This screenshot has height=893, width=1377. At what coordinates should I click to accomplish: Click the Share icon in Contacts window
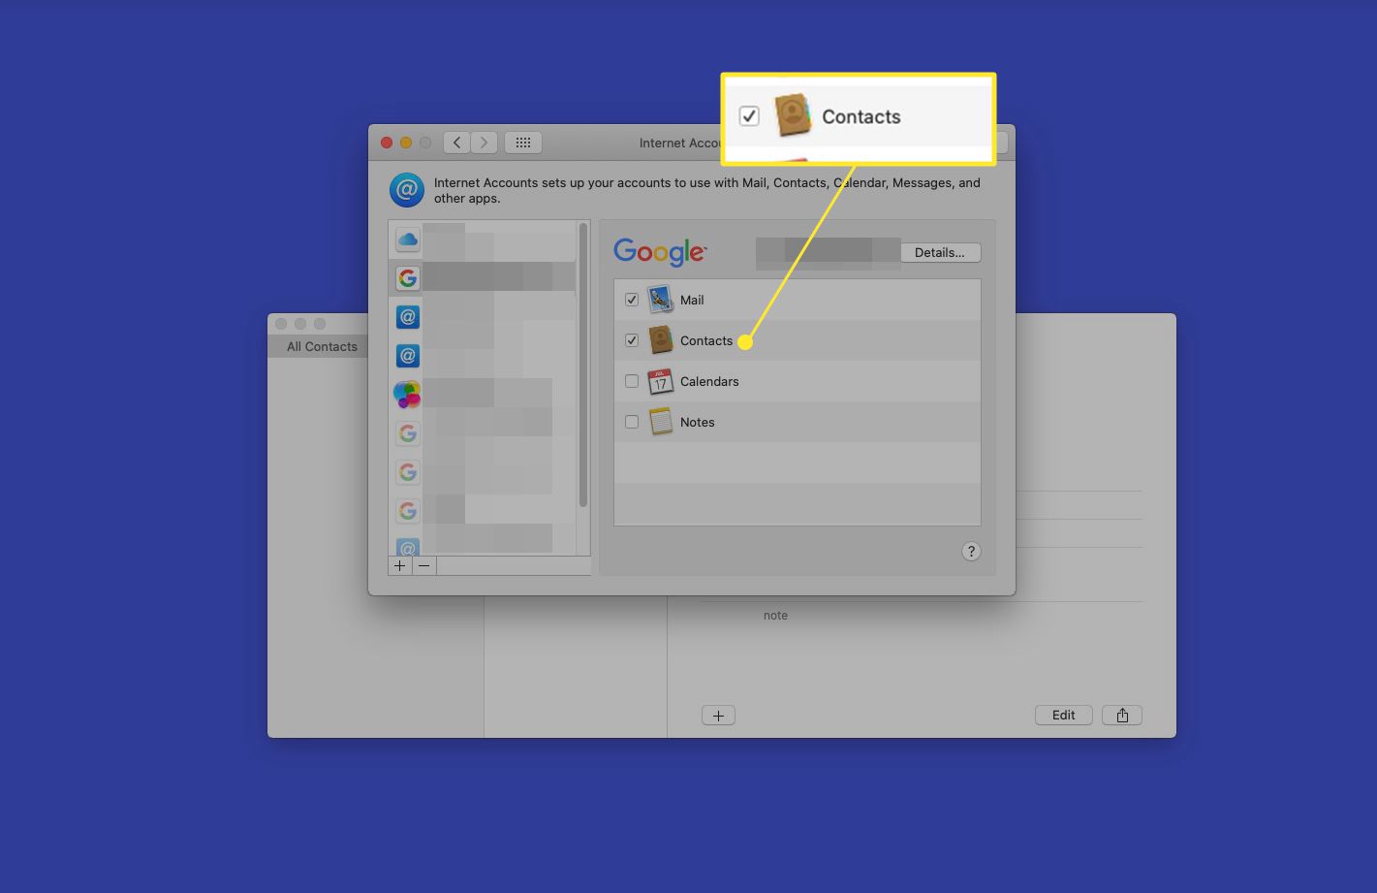point(1122,716)
